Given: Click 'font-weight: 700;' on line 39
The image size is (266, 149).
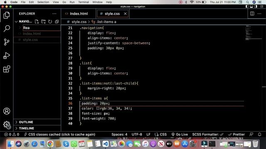Looking at the screenshot, I should coord(99,119).
